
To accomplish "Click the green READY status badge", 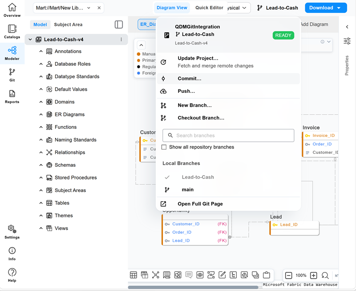I will pyautogui.click(x=283, y=36).
